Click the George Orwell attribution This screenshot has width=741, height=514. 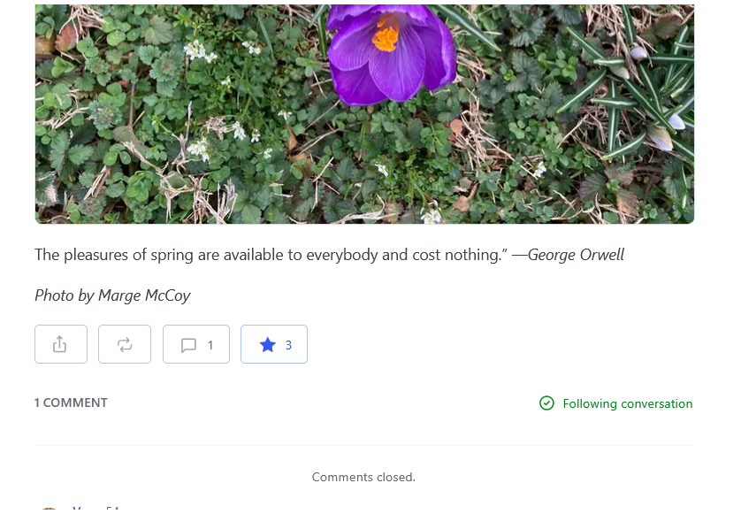576,255
